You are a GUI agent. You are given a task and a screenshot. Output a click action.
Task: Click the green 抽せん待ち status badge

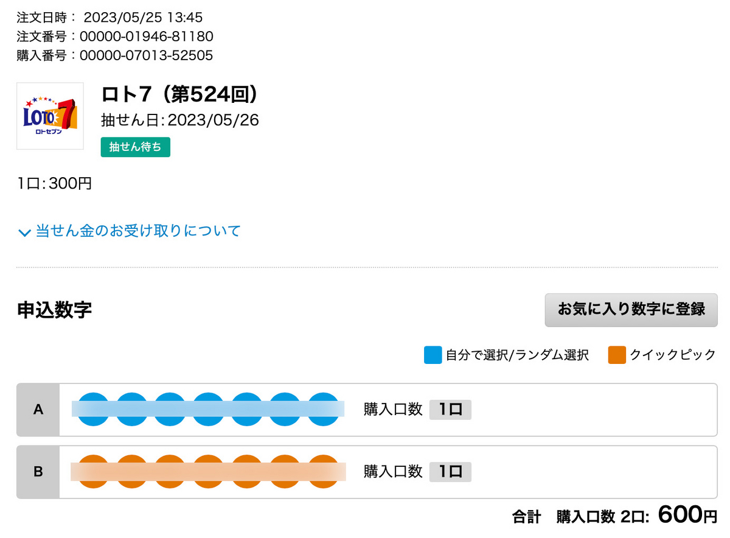(x=136, y=147)
